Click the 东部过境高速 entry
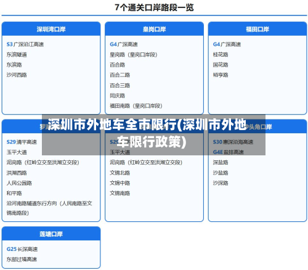Viewport: 308px width, 270px height. click(22, 260)
